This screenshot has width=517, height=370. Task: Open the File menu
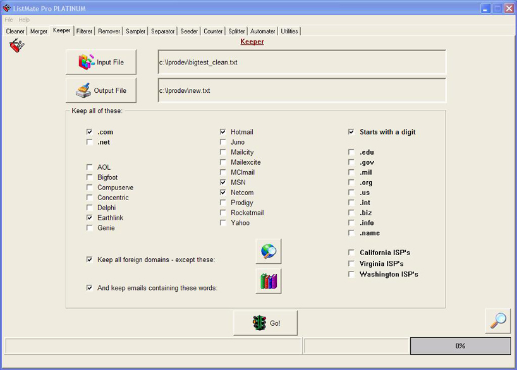pos(9,20)
